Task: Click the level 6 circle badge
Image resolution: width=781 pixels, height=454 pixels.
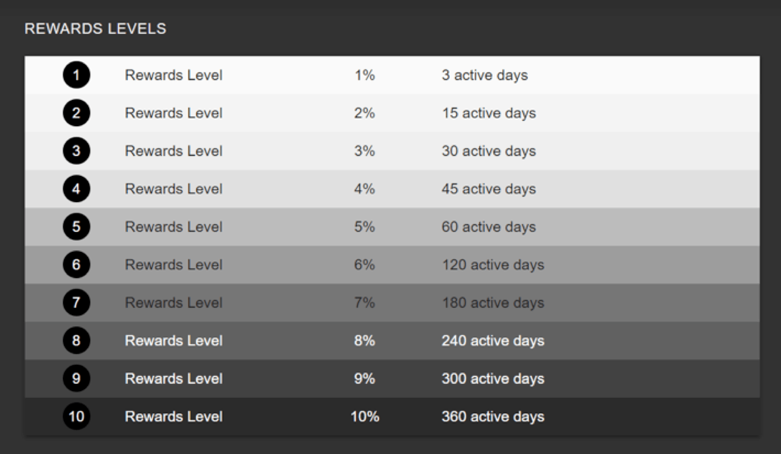Action: click(76, 264)
